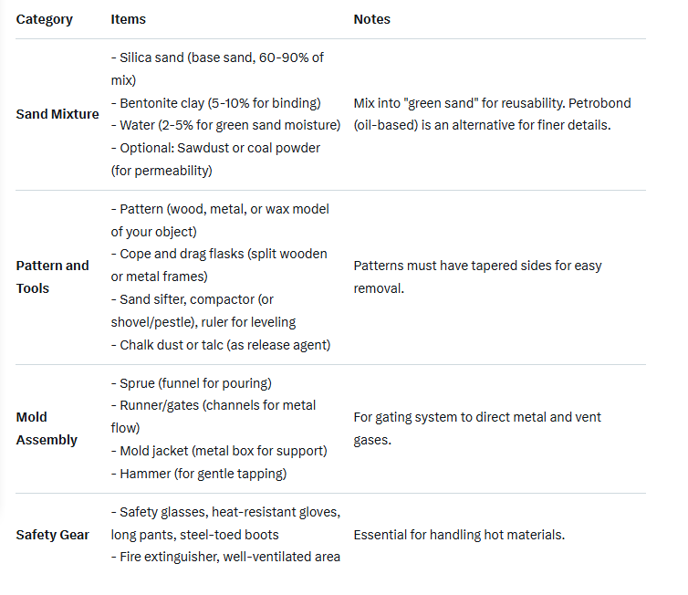Click the Sprue funnel for pouring item
This screenshot has width=688, height=595.
pyautogui.click(x=195, y=383)
